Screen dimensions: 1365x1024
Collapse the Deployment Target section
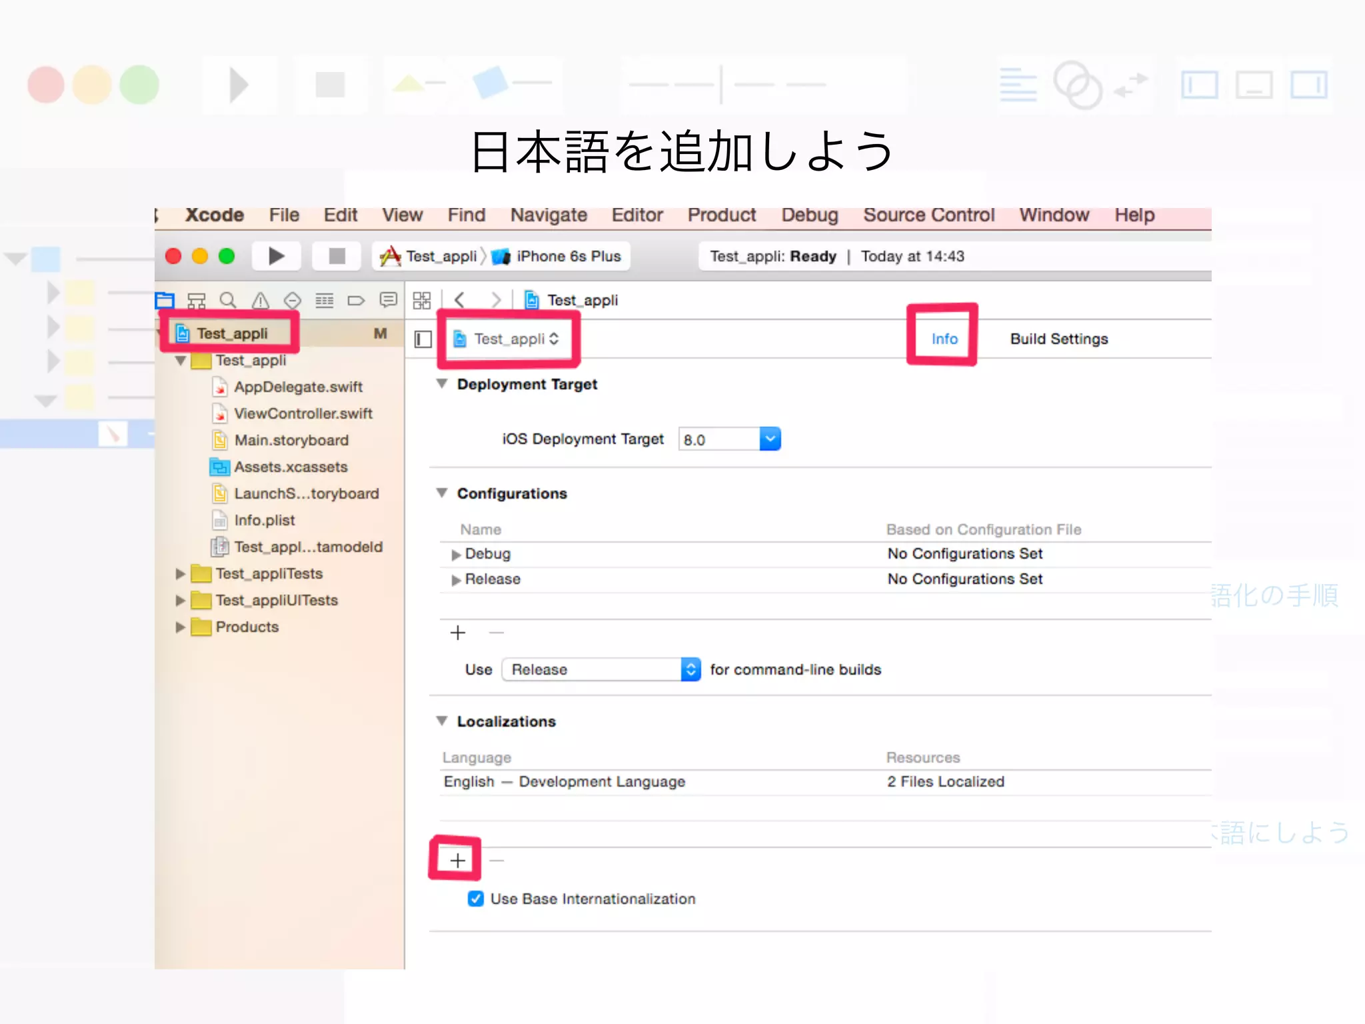coord(442,384)
